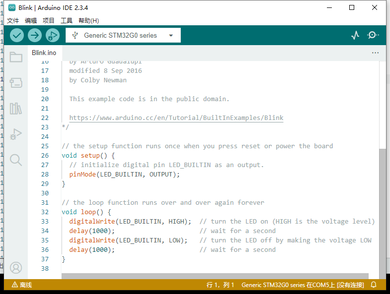Maximize the Arduino IDE window
Viewport: 390px width, 294px height.
352,8
